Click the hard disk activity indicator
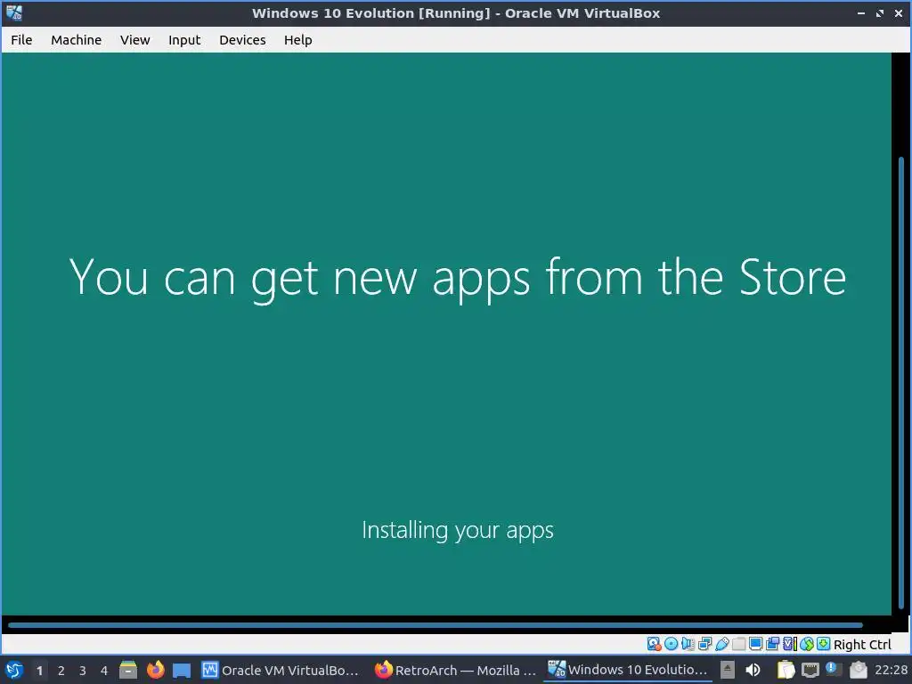The image size is (912, 684). 654,644
